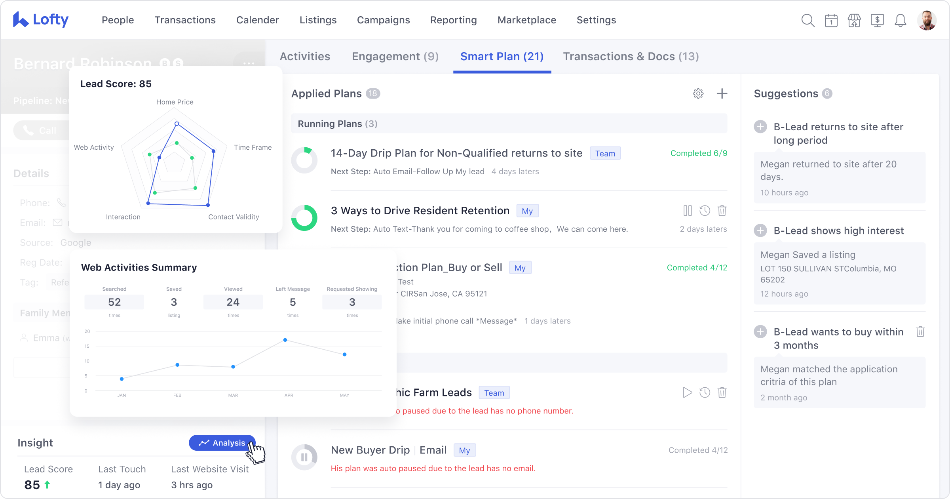Image resolution: width=950 pixels, height=499 pixels.
Task: Delete the B-Lead wants to buy suggestion
Action: [x=921, y=331]
